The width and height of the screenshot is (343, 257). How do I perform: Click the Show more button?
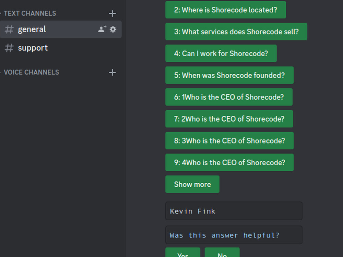[192, 184]
